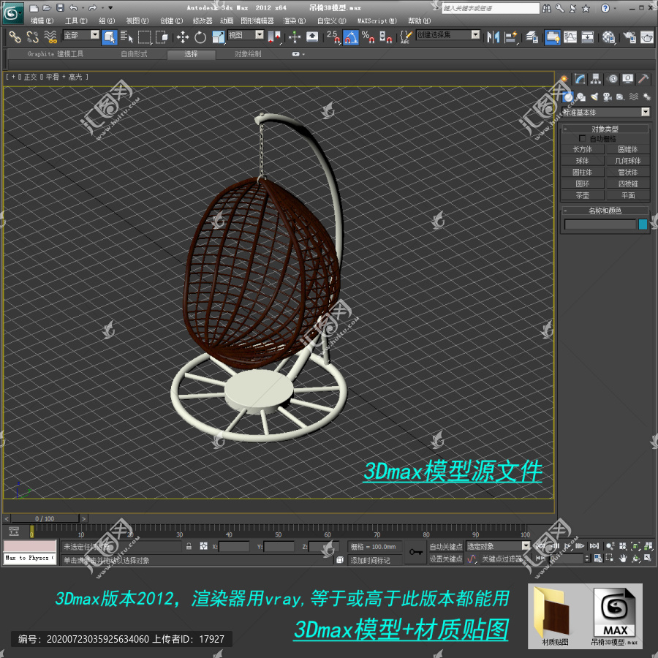The height and width of the screenshot is (658, 658).
Task: Open the 渲染 menu
Action: click(294, 21)
